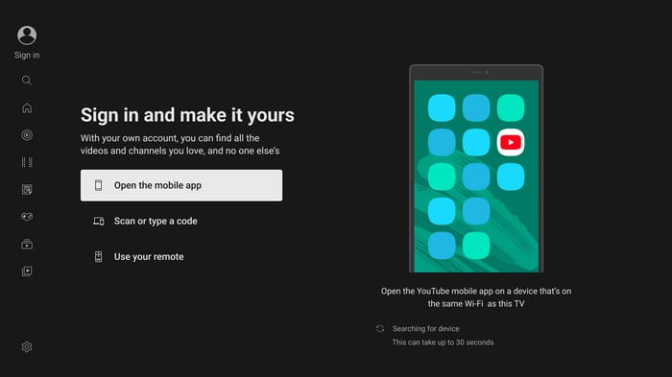672x377 pixels.
Task: Click the 'Searching for device' status text
Action: [425, 329]
